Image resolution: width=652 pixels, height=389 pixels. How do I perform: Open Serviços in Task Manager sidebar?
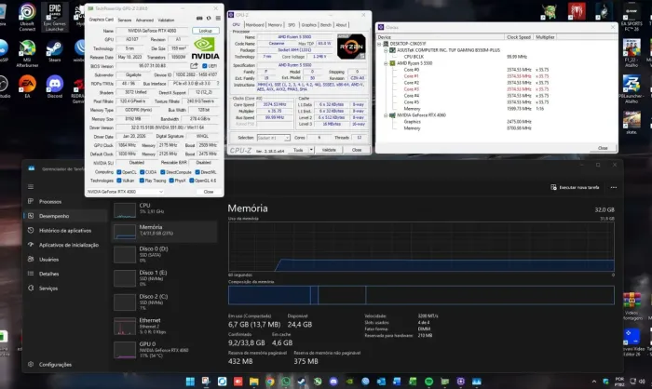48,288
